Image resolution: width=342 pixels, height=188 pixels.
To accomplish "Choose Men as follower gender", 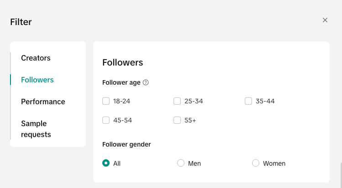I will (x=181, y=163).
